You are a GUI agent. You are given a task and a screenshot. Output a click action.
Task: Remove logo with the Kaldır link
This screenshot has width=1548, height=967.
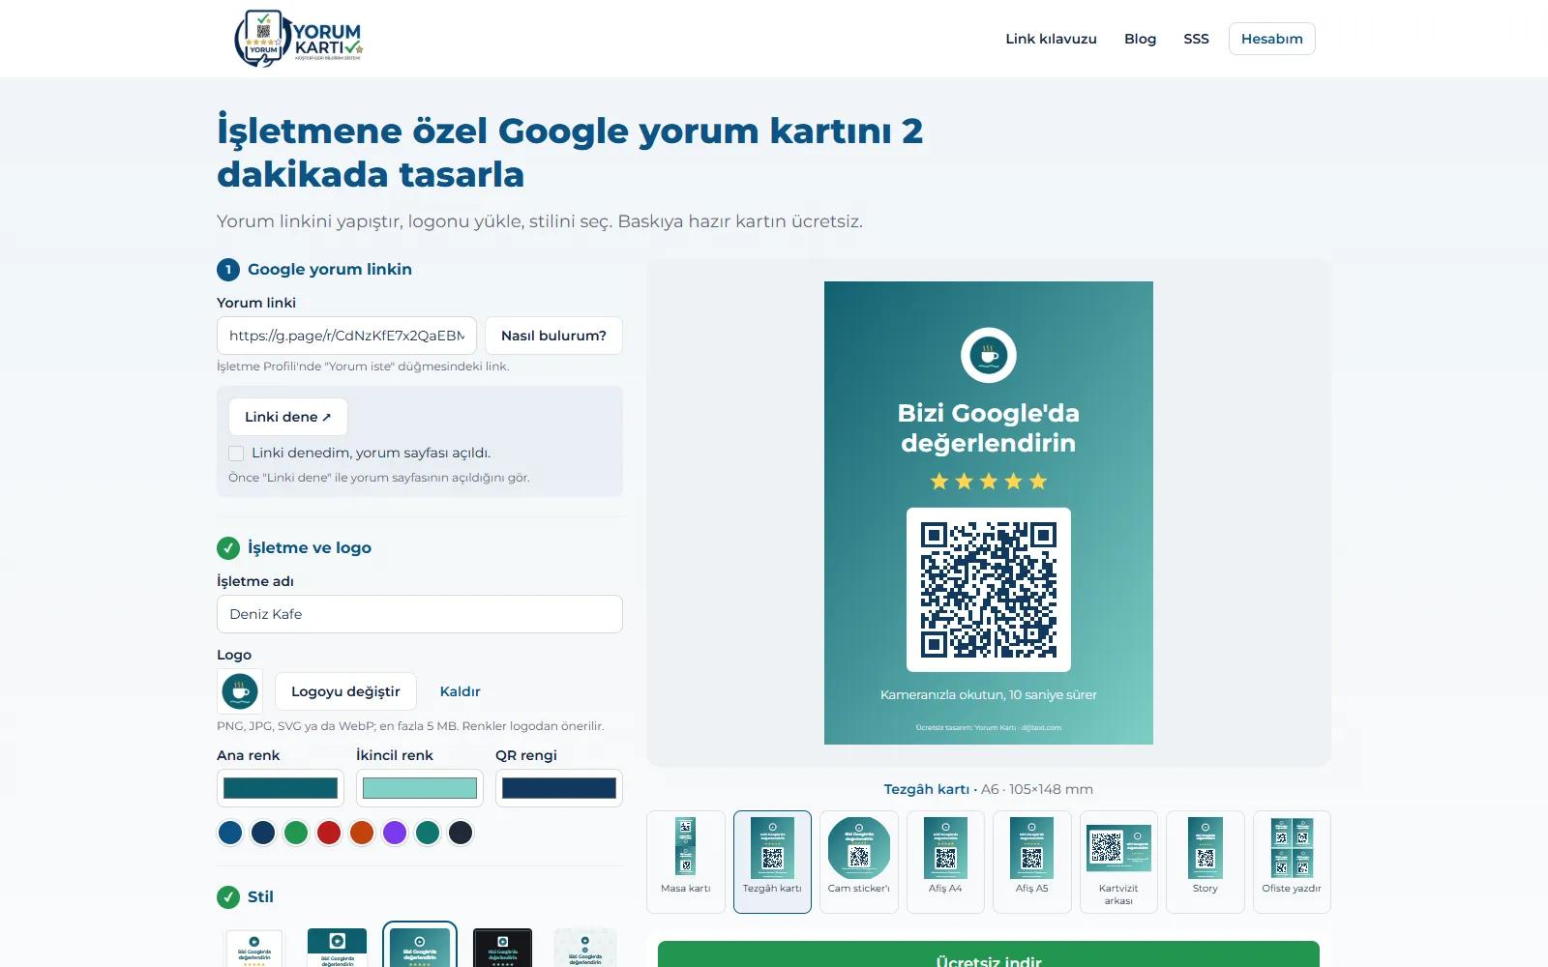460,691
